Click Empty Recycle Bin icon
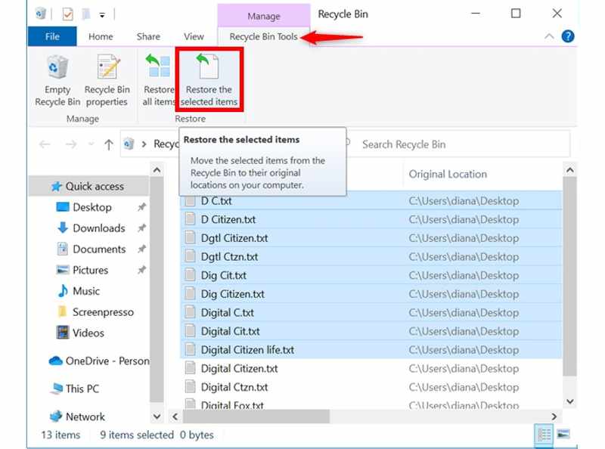Viewport: 605px width, 449px height. click(x=57, y=81)
